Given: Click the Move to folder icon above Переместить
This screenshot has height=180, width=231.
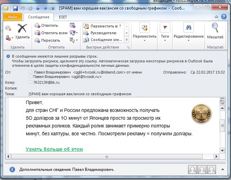Looking at the screenshot, I should 144,28.
